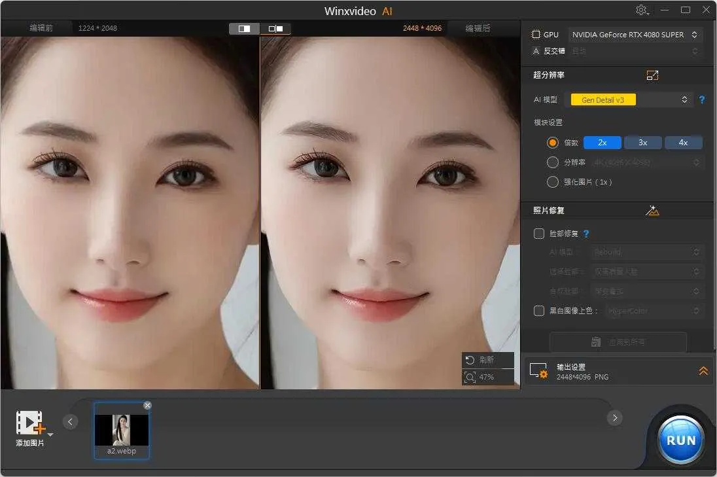
Task: Go to next thumbnails with the right arrow
Action: [x=614, y=417]
